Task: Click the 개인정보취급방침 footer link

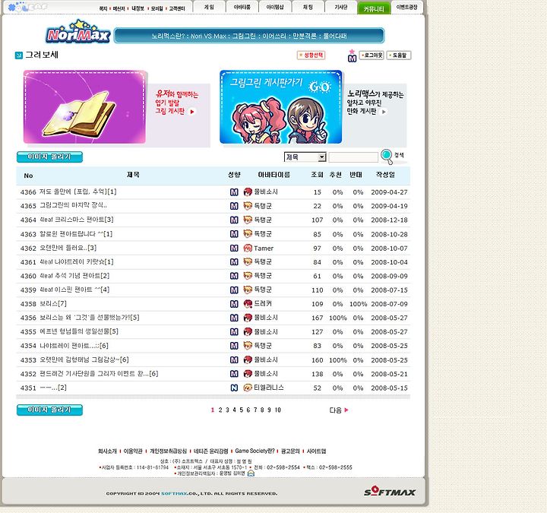Action: 168,451
